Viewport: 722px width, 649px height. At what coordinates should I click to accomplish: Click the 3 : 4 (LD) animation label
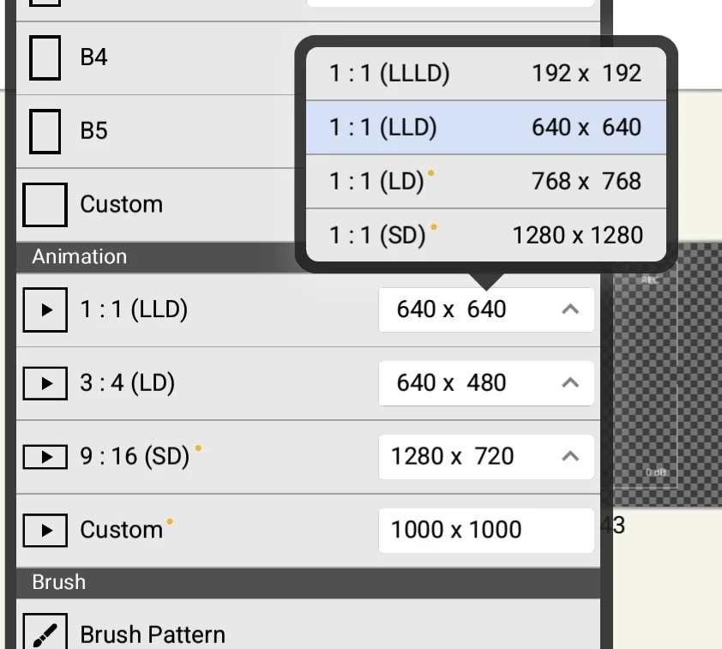128,383
